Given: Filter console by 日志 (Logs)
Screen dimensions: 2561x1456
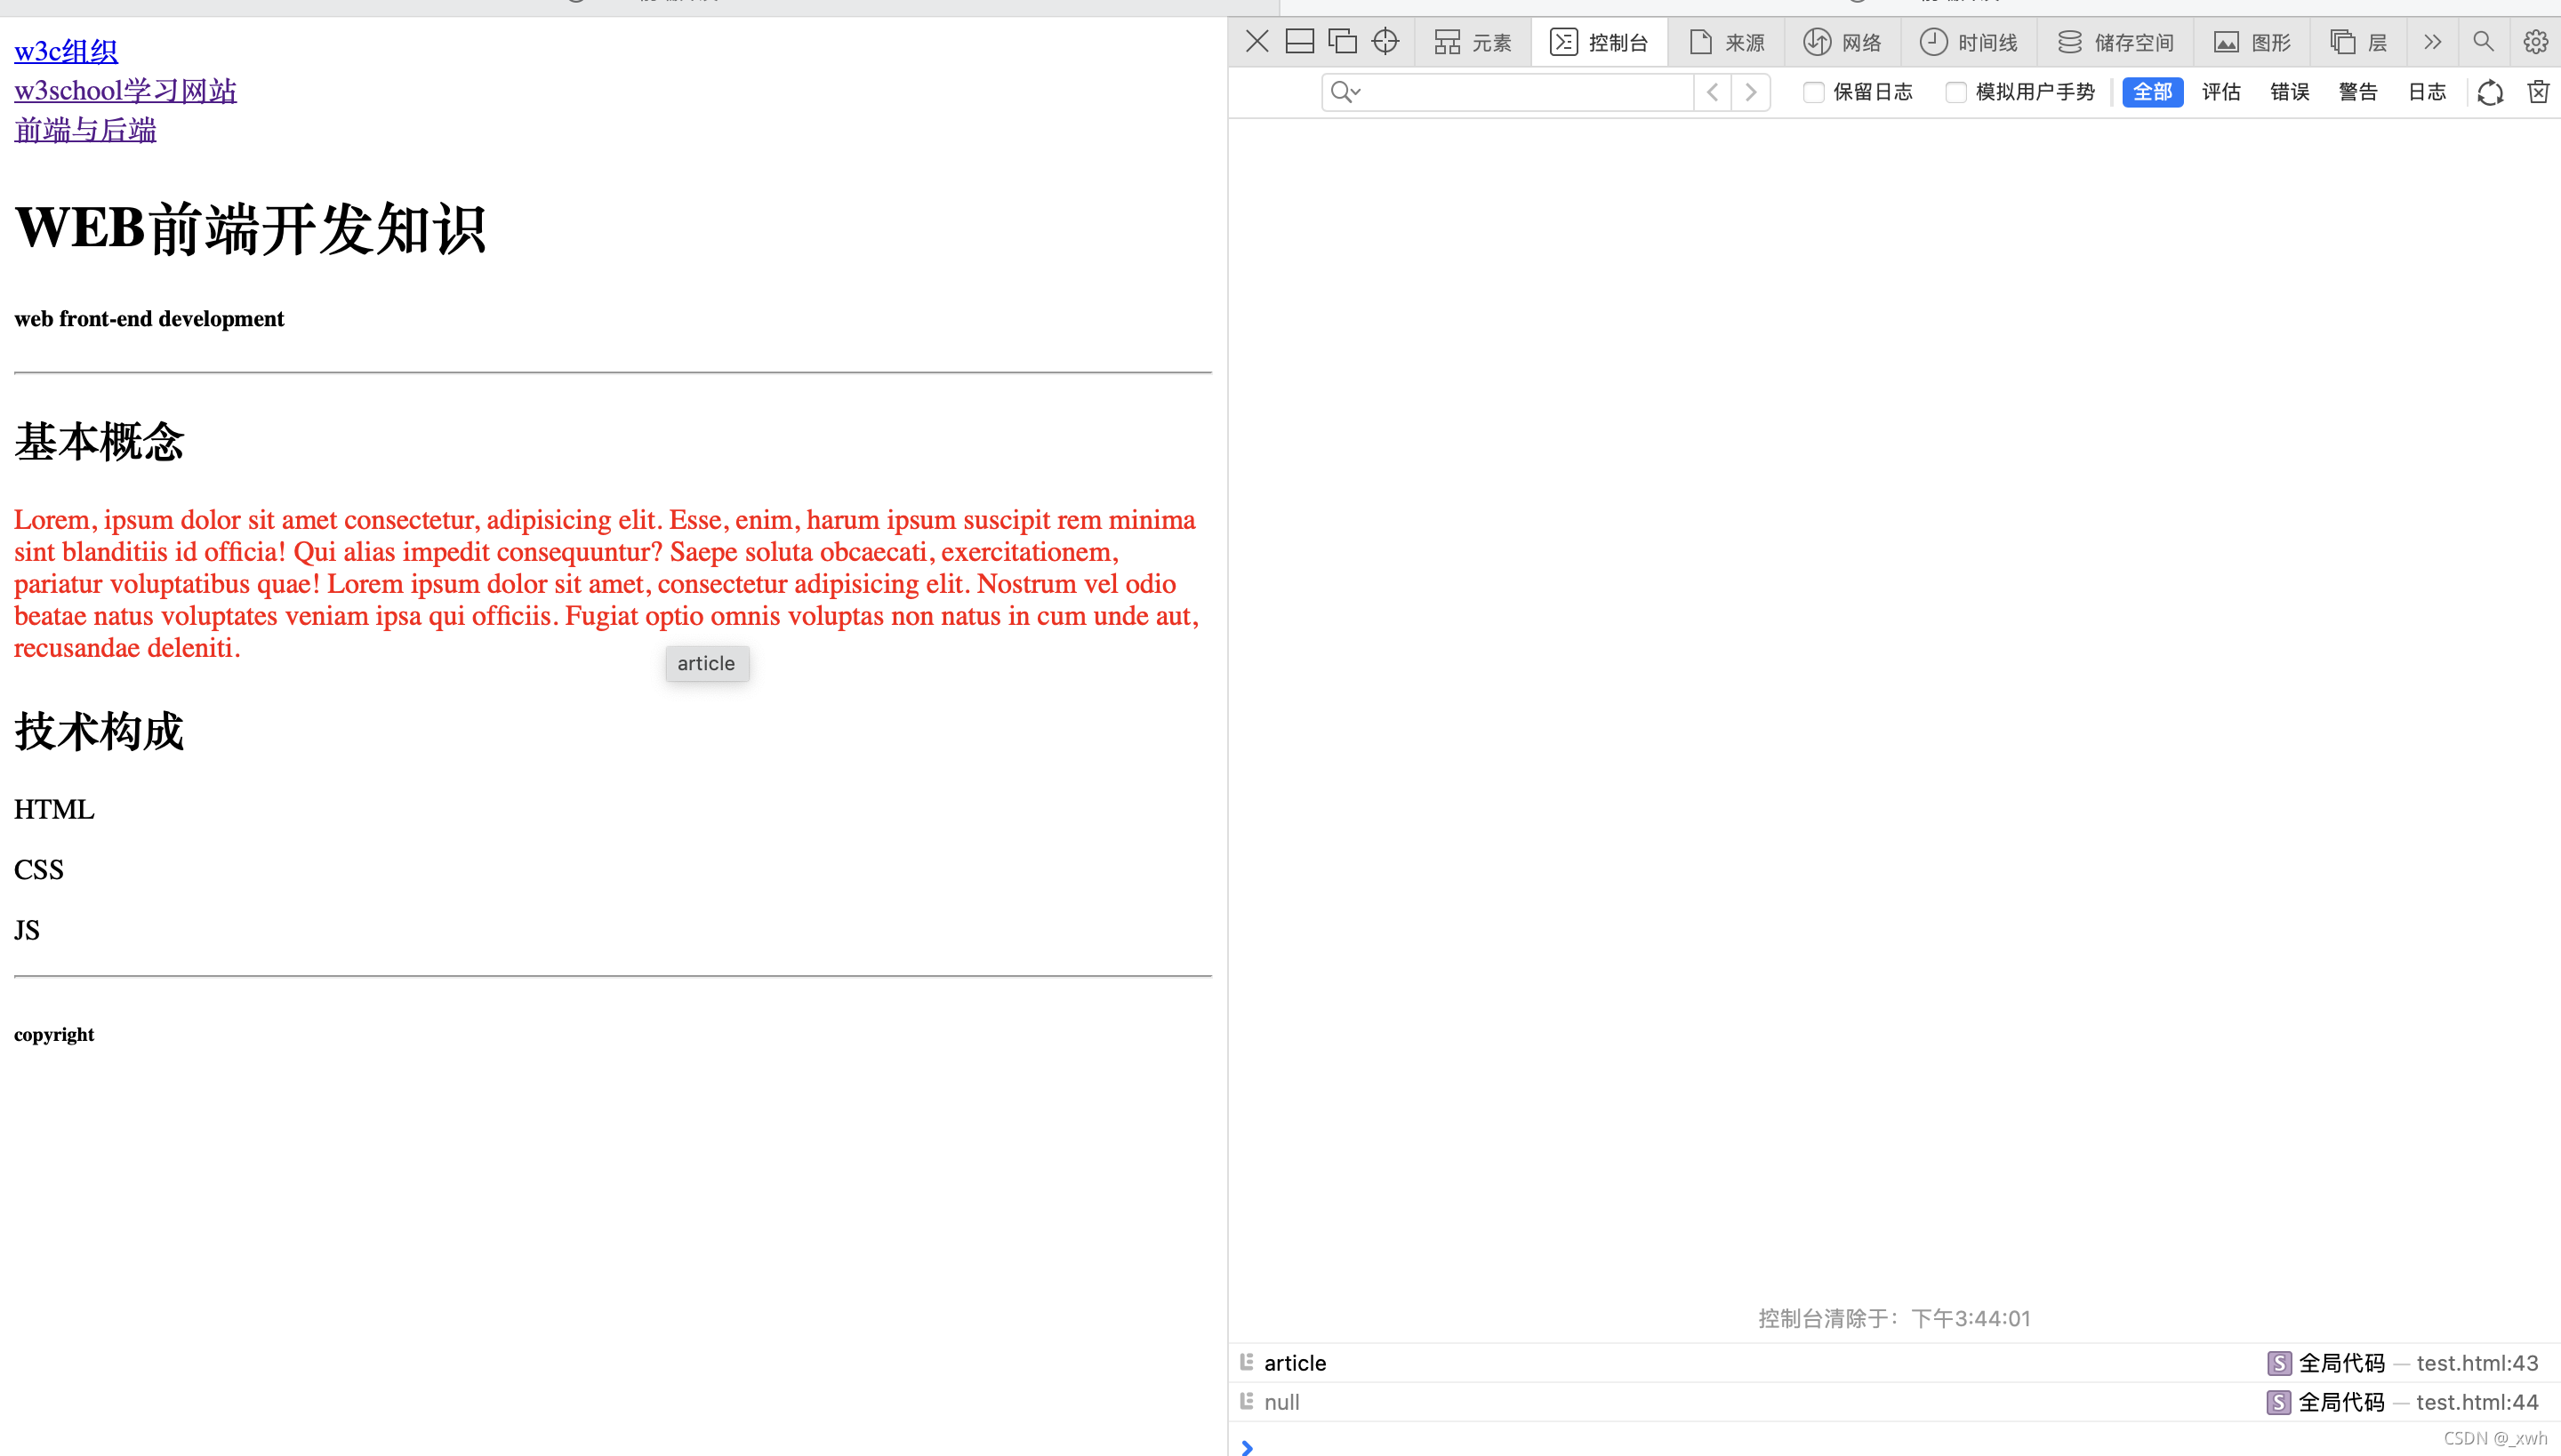Looking at the screenshot, I should [2427, 92].
